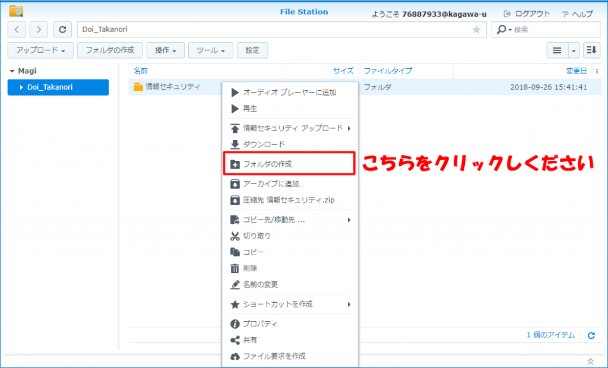
Task: Open the アップロード dropdown
Action: click(x=40, y=50)
